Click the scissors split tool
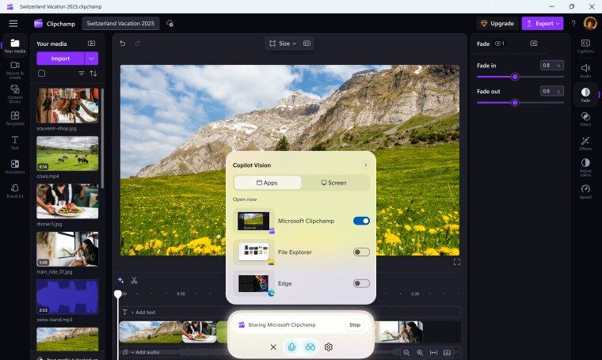The height and width of the screenshot is (360, 602). pyautogui.click(x=134, y=280)
